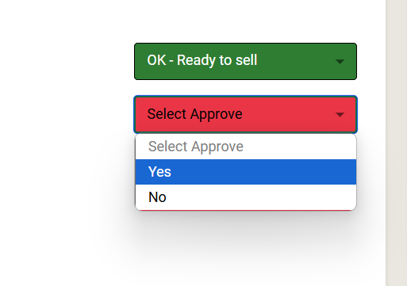Decline by selecting the No row

(x=246, y=197)
